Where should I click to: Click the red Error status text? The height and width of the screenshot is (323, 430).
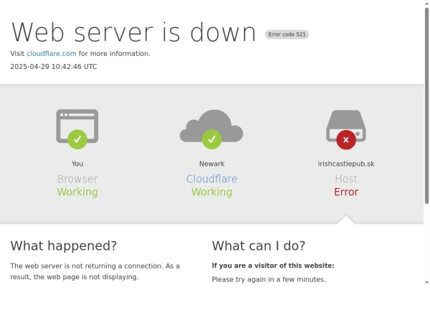click(346, 192)
